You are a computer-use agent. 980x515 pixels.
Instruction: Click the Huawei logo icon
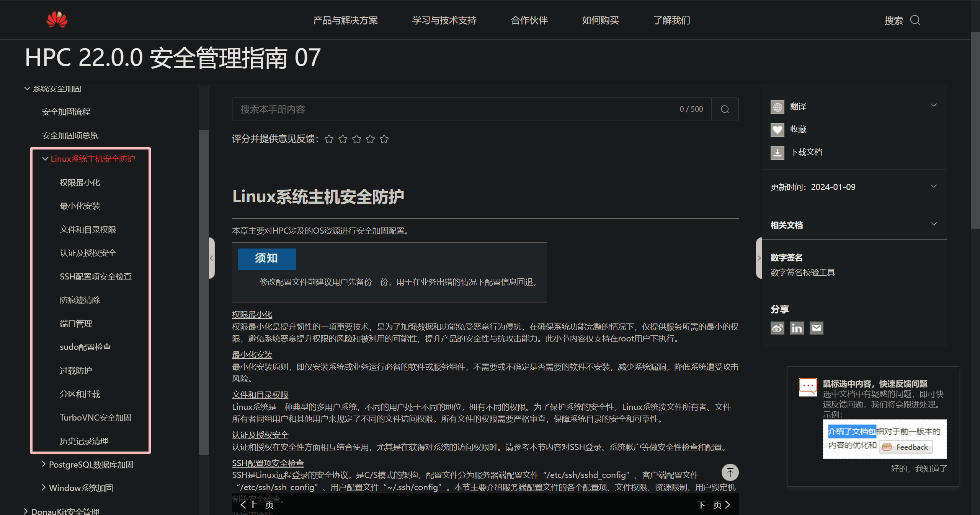[57, 19]
